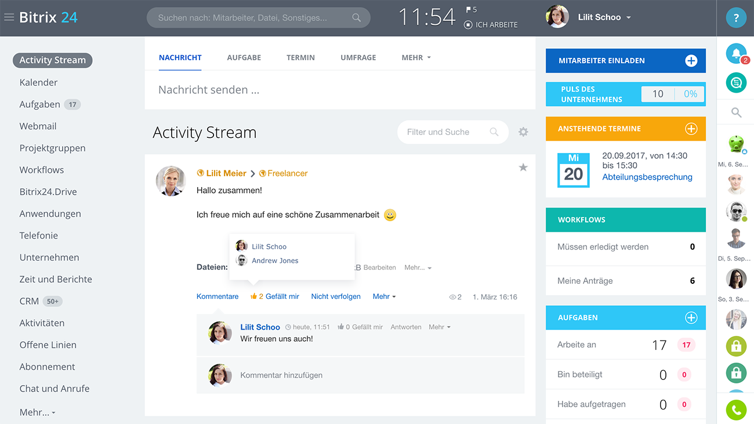Open Müssen erledigt werden workflow row
This screenshot has width=754, height=424.
point(626,247)
